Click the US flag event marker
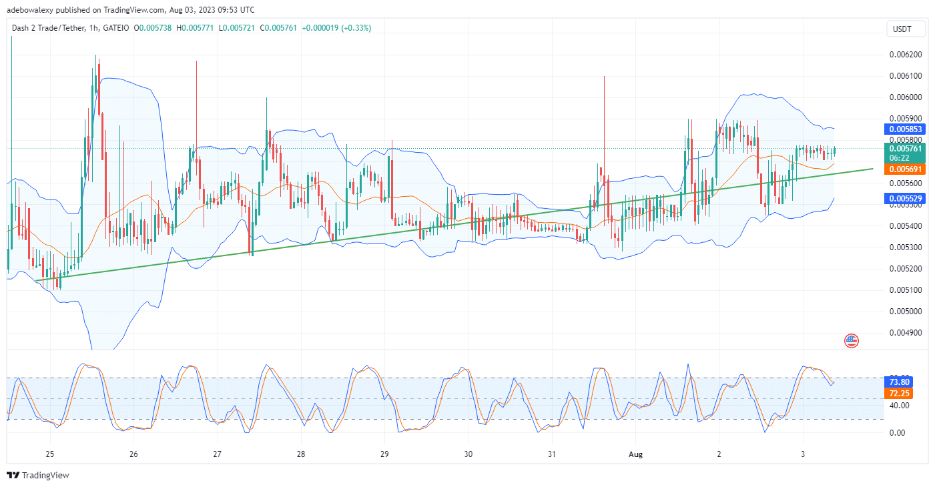This screenshot has height=487, width=935. click(851, 341)
